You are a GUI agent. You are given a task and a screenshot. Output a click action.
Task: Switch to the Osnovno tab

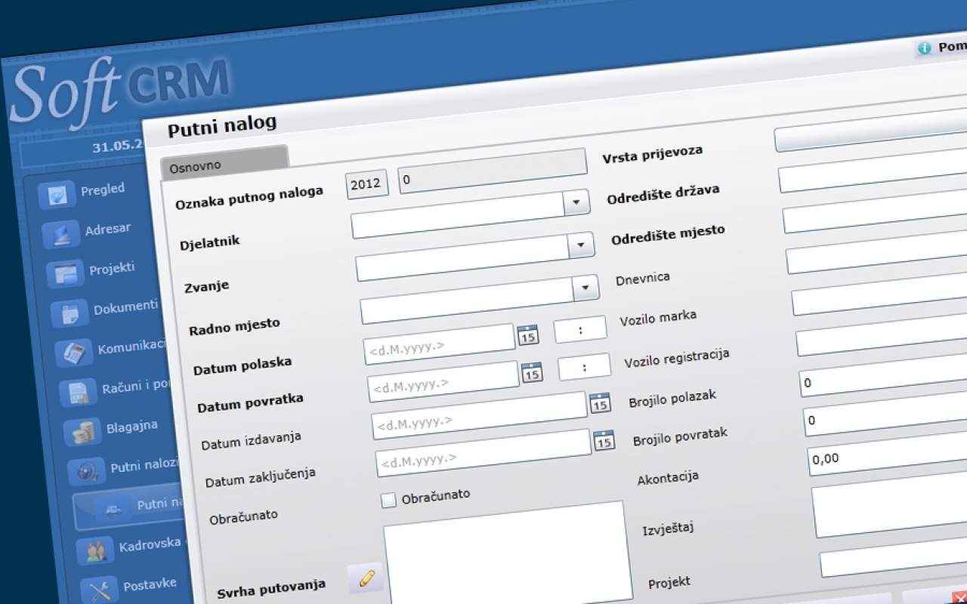pos(224,163)
